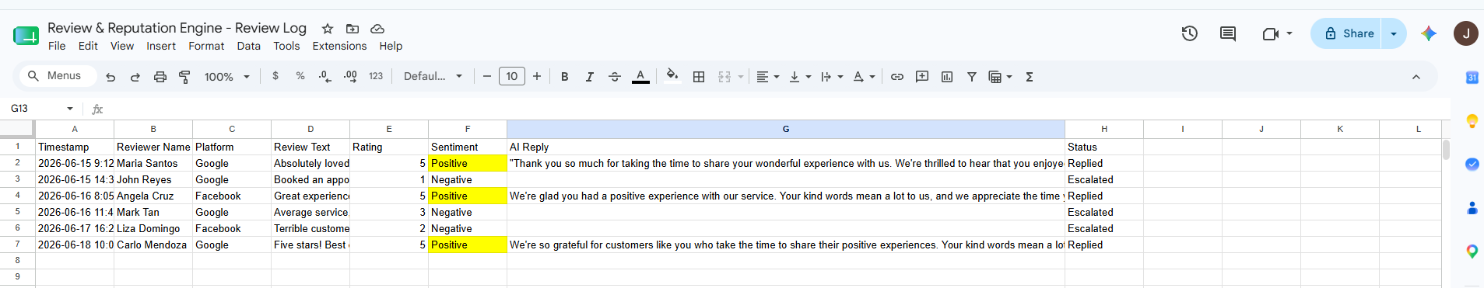Screen dimensions: 1484x288
Task: Select column G header
Action: [x=786, y=129]
